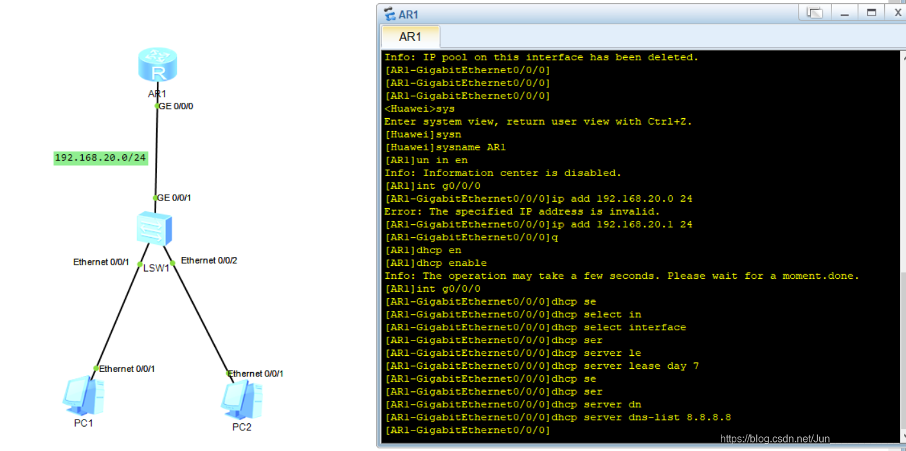Screen dimensions: 906x451
Task: Click the PC2 device name label
Action: point(242,427)
